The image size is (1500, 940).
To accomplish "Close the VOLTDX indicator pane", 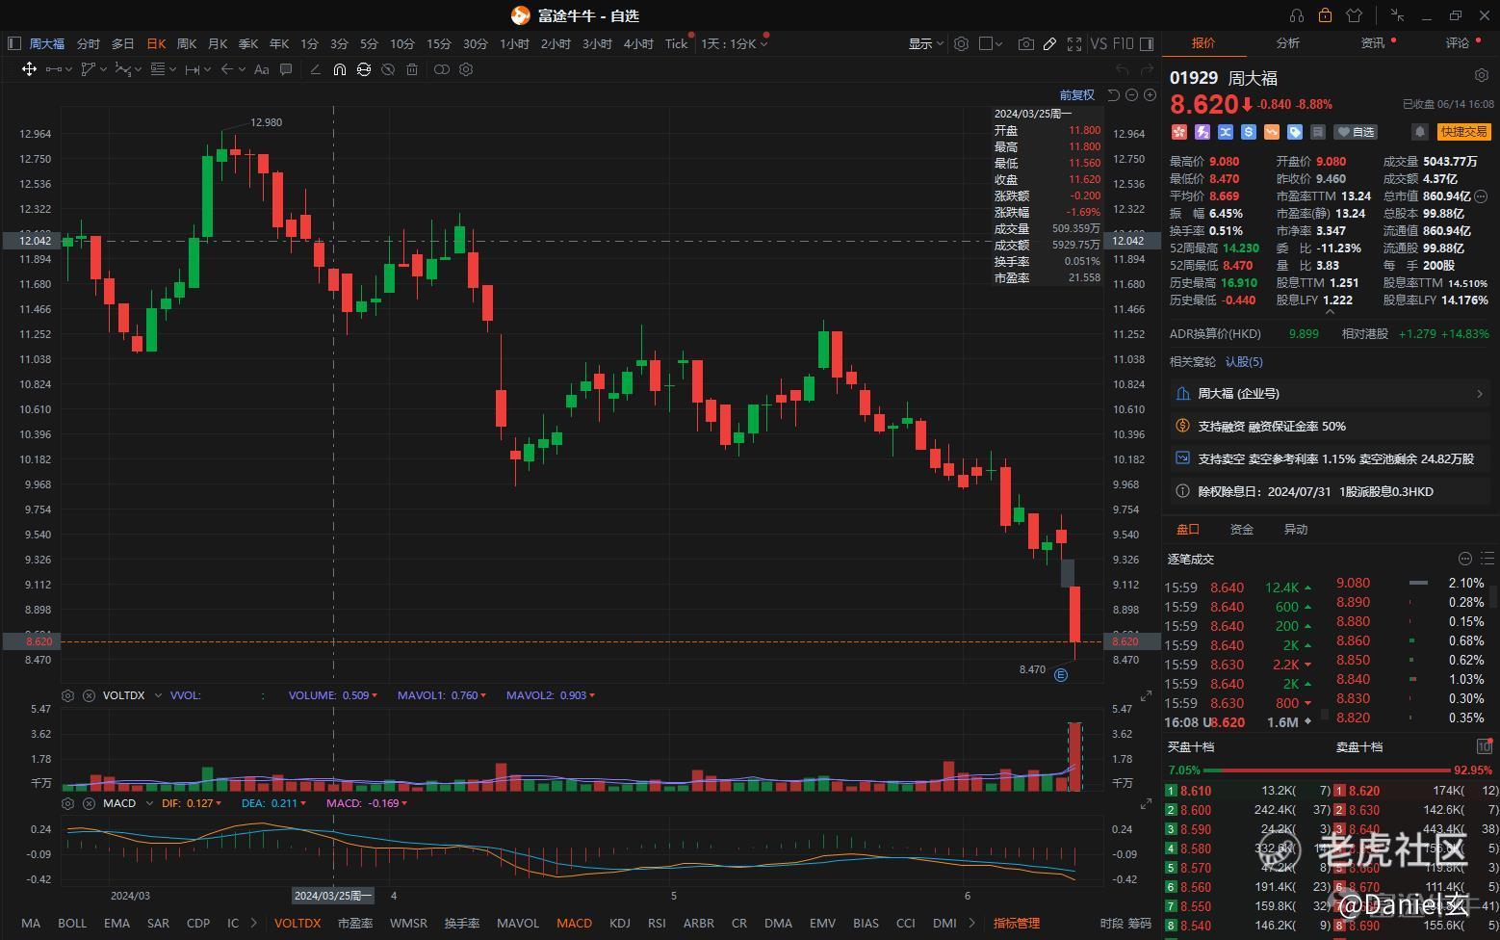I will [89, 695].
